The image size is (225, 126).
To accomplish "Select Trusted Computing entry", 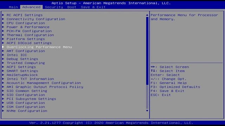I will [26, 63].
